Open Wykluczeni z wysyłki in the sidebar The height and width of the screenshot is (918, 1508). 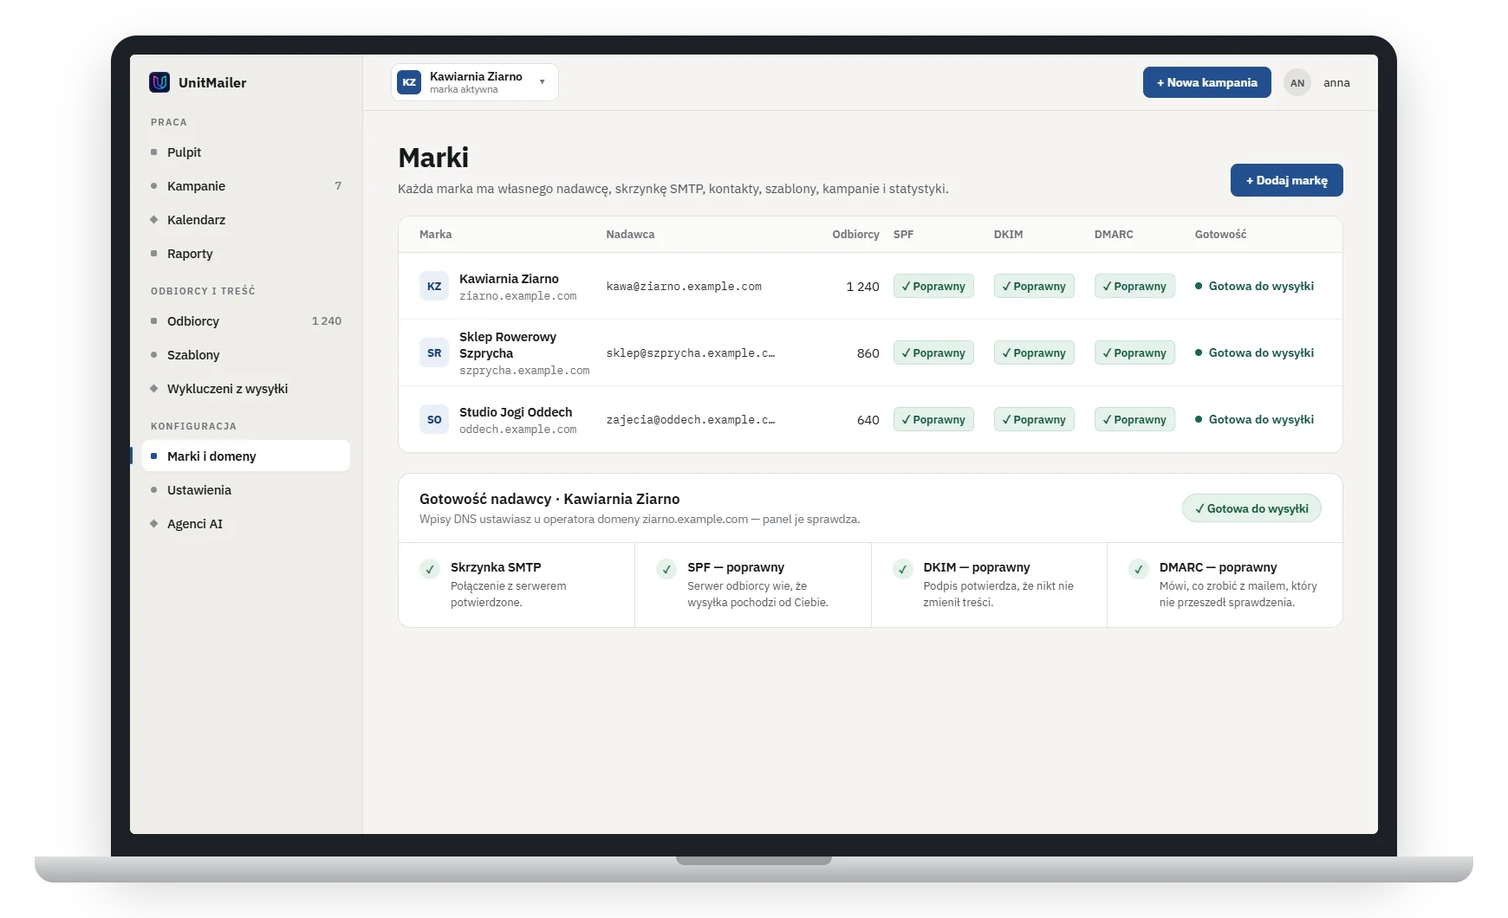[x=246, y=389]
